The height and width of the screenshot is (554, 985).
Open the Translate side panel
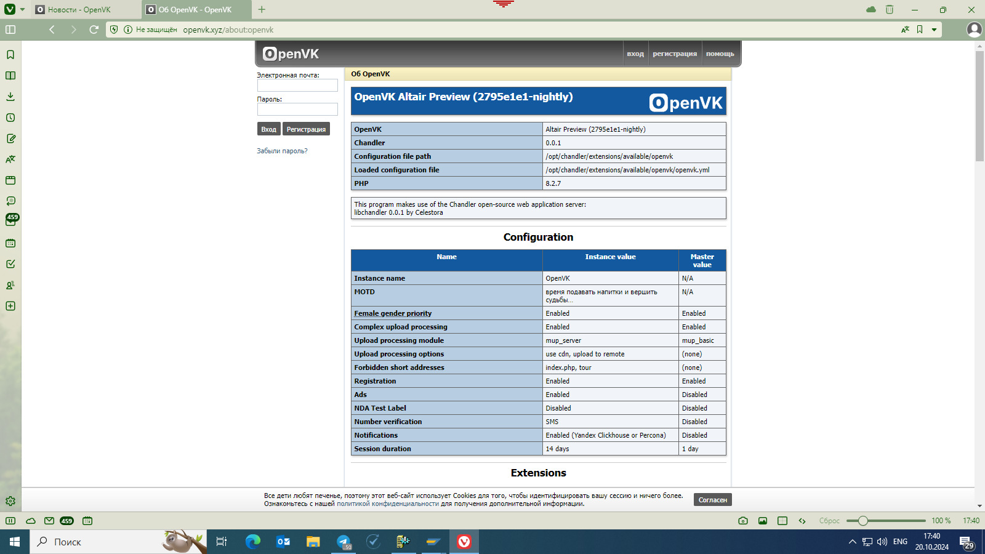click(10, 159)
